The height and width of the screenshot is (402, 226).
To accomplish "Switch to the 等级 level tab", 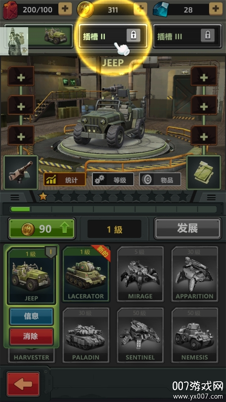I will point(113,179).
